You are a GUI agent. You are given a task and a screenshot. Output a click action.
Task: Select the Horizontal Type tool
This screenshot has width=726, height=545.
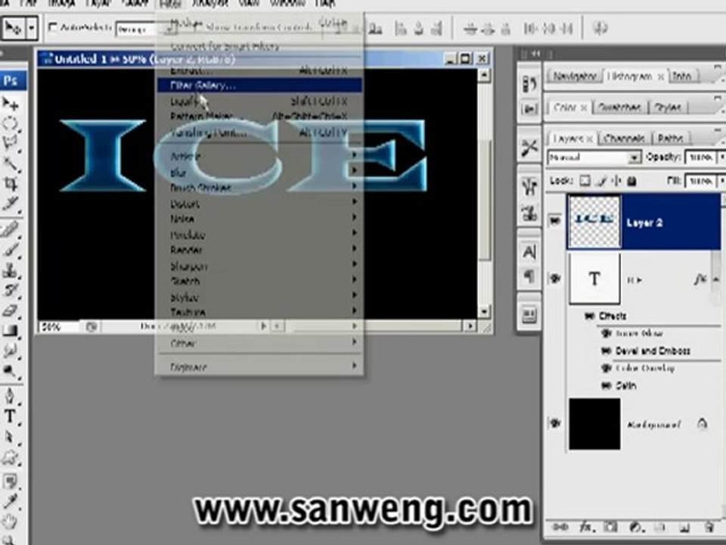10,416
